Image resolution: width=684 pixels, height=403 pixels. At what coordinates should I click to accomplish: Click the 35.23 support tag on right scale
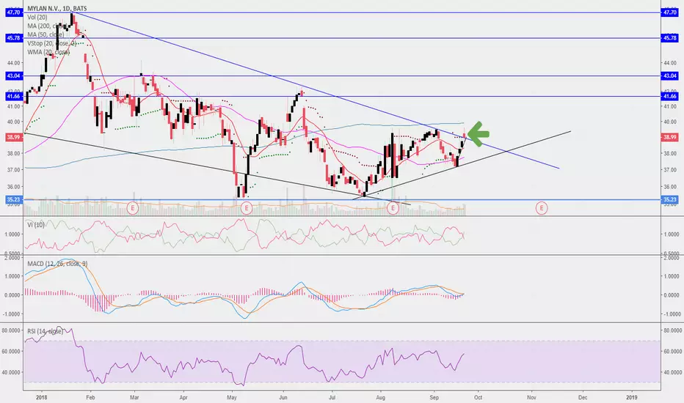coord(669,199)
